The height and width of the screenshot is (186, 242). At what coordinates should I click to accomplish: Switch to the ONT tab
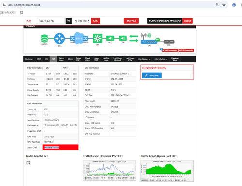(39, 59)
